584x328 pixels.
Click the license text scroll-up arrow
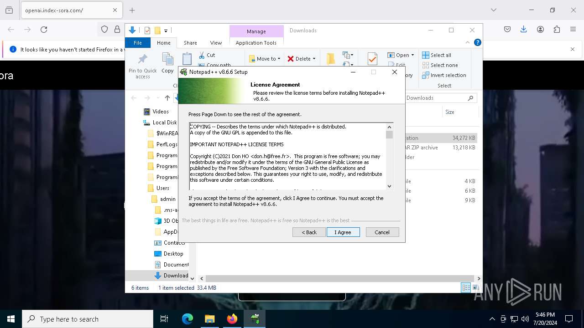[x=389, y=127]
